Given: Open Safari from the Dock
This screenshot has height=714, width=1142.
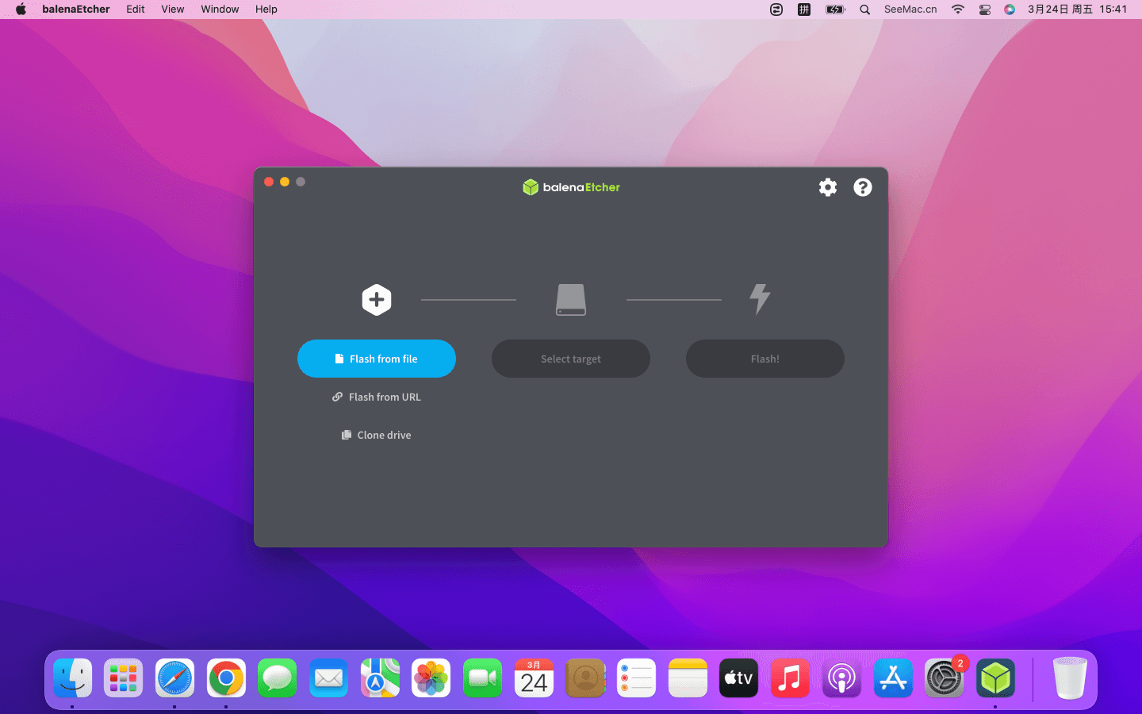Looking at the screenshot, I should pyautogui.click(x=174, y=679).
